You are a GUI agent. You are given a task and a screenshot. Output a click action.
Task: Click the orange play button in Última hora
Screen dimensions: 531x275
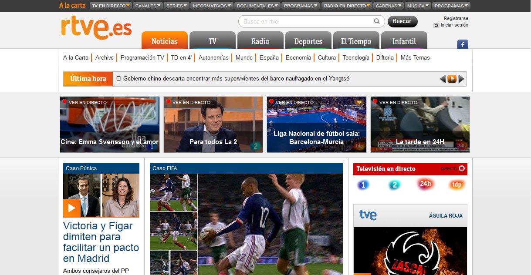coord(452,79)
